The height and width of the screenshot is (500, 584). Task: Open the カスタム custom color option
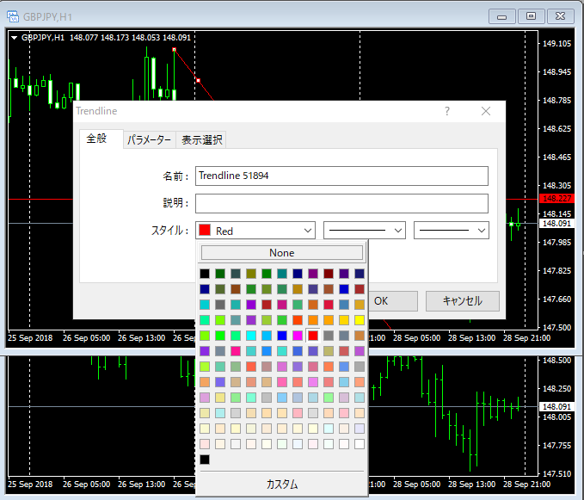(x=281, y=485)
